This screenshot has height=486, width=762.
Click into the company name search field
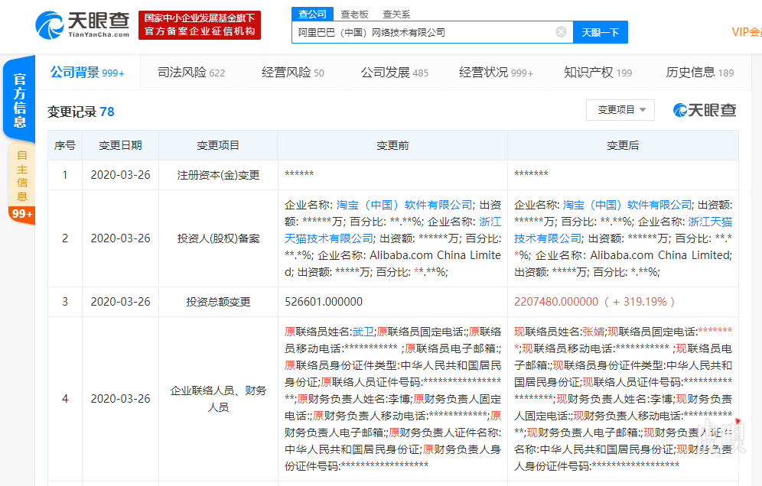(421, 32)
